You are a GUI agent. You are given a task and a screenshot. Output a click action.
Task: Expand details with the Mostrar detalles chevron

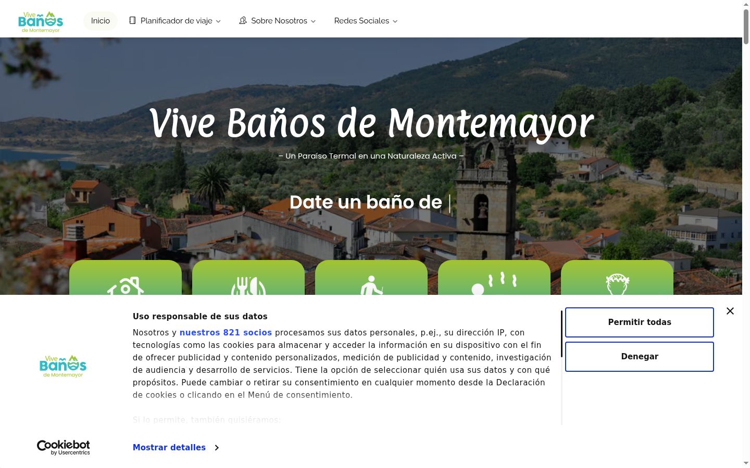(217, 448)
